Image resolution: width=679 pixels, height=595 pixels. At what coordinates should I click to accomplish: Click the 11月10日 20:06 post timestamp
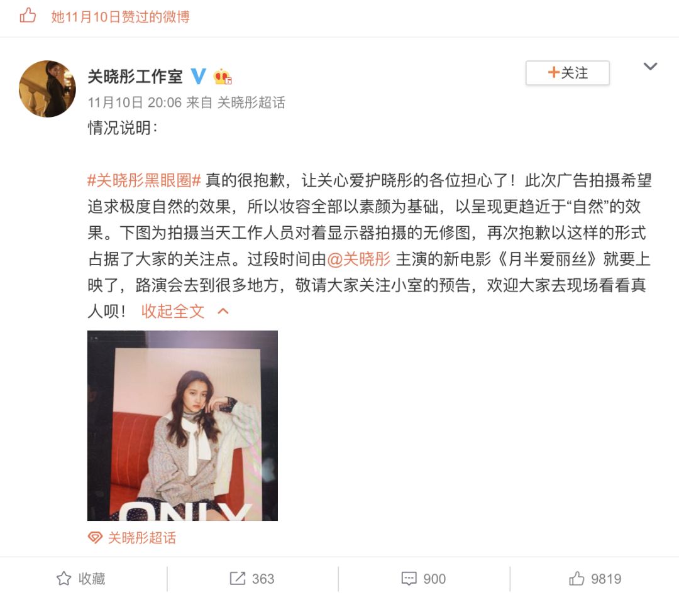[135, 102]
